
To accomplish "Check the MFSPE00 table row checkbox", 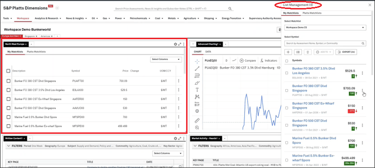I will [8, 126].
